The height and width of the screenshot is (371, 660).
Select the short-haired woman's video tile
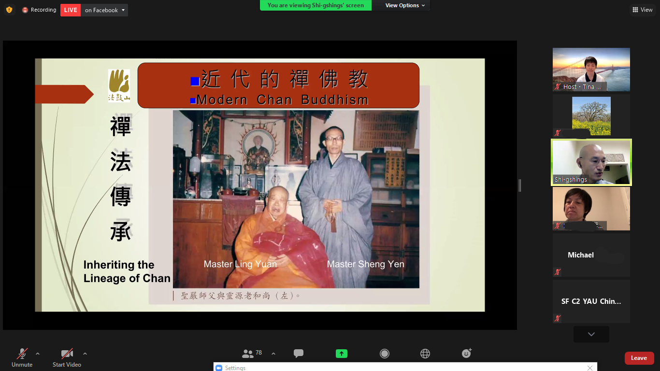point(591,209)
